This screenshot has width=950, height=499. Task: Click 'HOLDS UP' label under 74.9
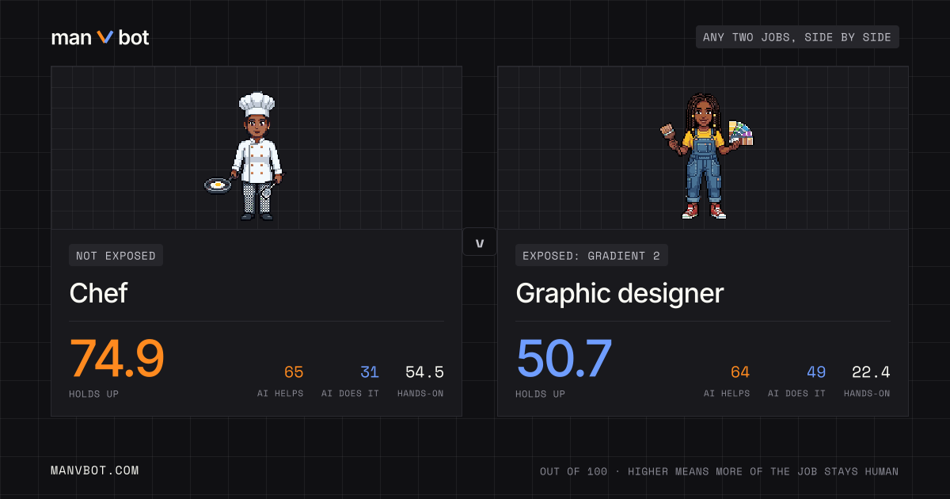[94, 394]
